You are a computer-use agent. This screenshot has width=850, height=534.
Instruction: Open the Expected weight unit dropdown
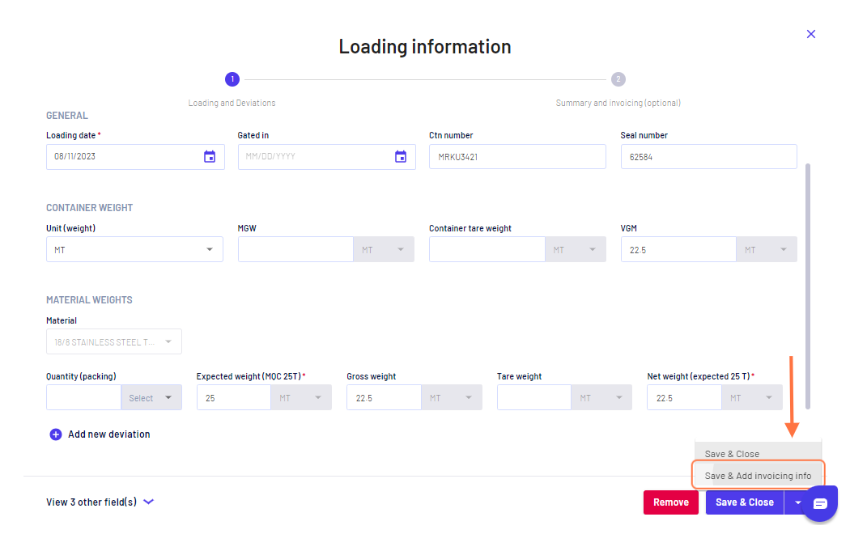(301, 398)
